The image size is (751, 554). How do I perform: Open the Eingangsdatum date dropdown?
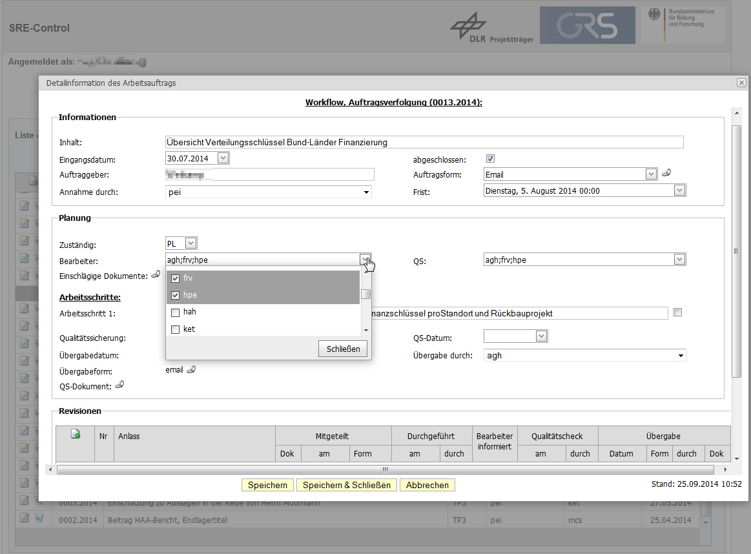(223, 158)
